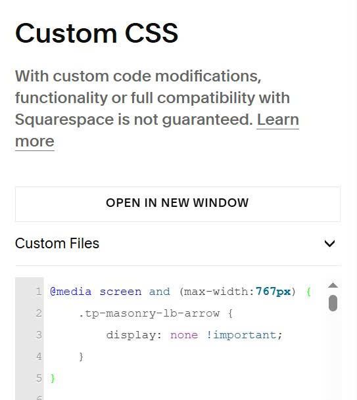This screenshot has width=357, height=400.
Task: Click the closing brace on line 4
Action: point(81,357)
